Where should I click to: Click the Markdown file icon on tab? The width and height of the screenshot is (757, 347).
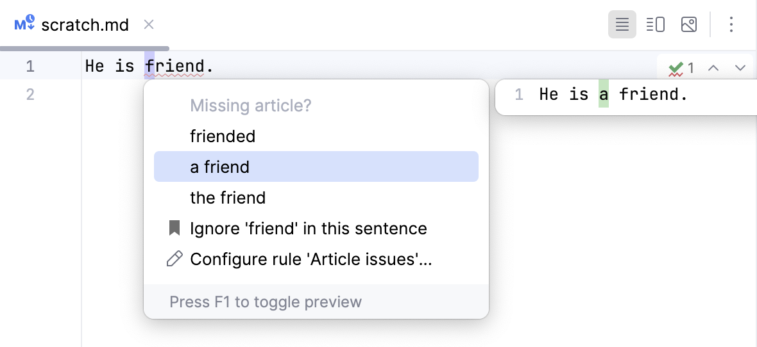pyautogui.click(x=24, y=25)
